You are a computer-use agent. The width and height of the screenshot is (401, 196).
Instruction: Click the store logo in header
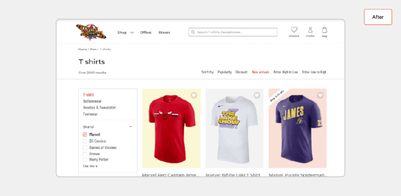click(x=91, y=32)
